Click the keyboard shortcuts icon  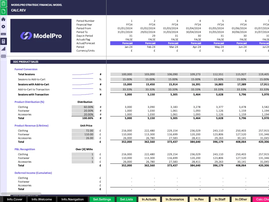point(3,34)
